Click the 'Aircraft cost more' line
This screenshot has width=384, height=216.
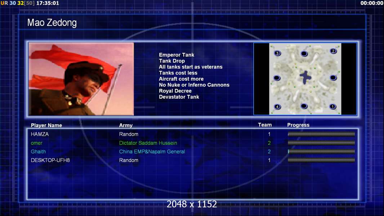[181, 79]
